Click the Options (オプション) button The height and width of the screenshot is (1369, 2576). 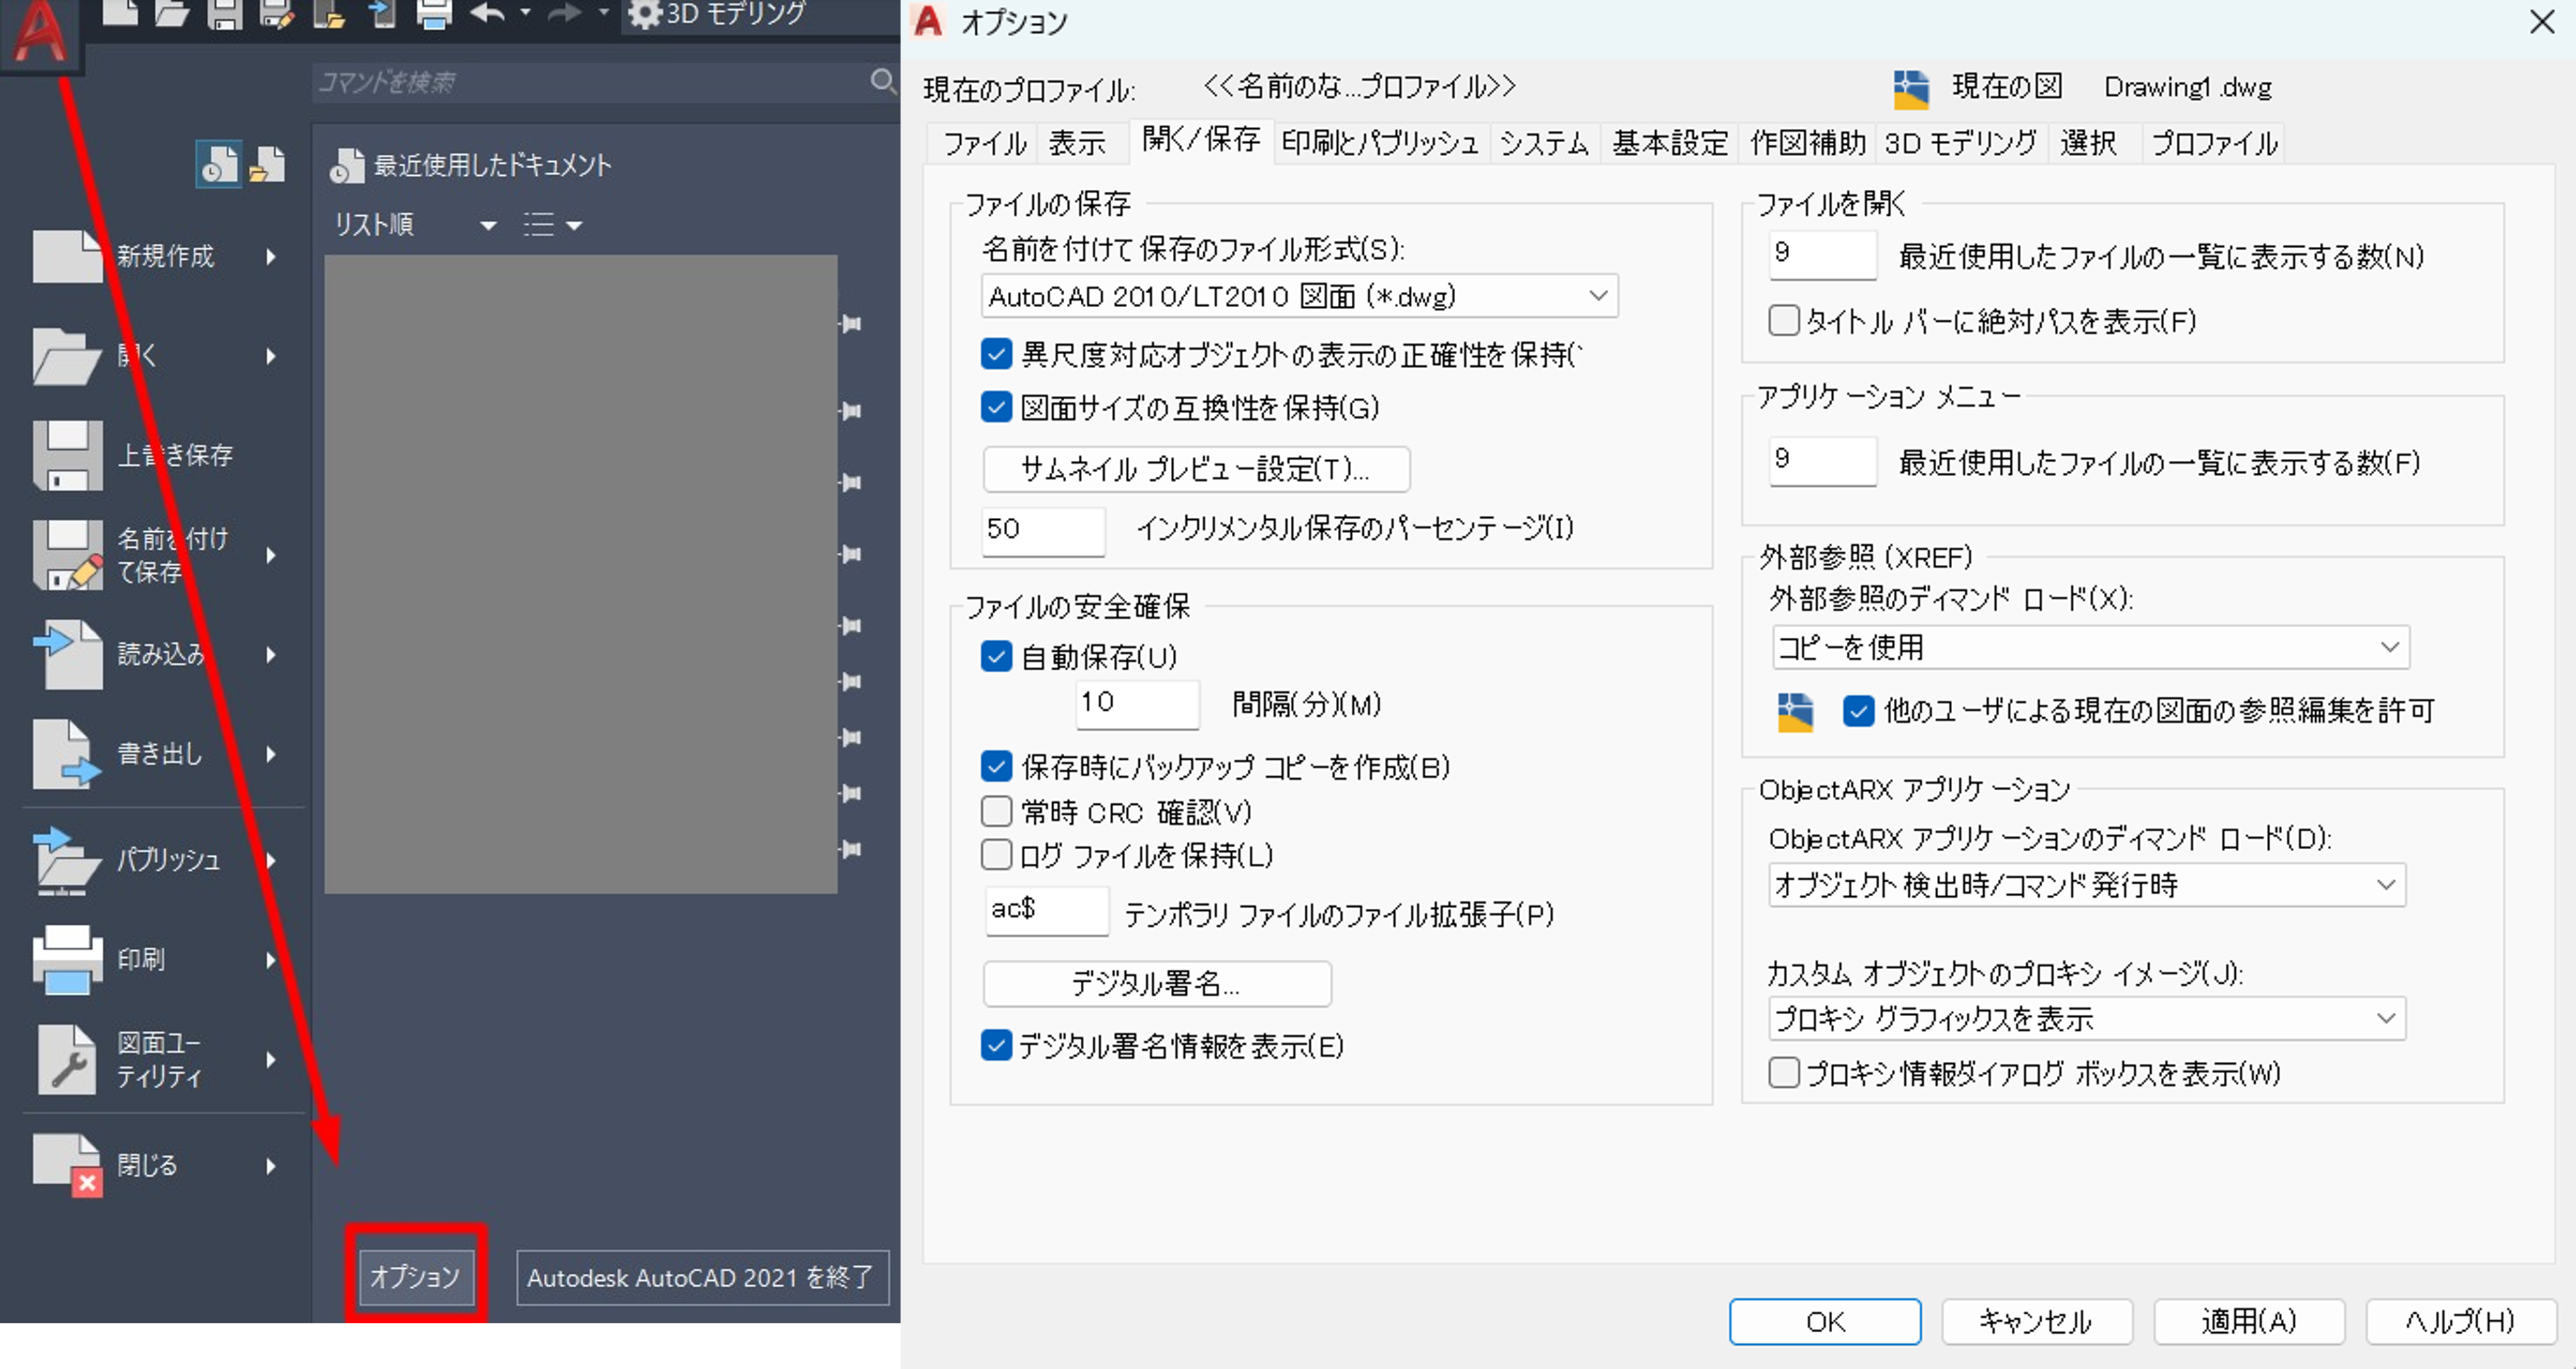[415, 1276]
